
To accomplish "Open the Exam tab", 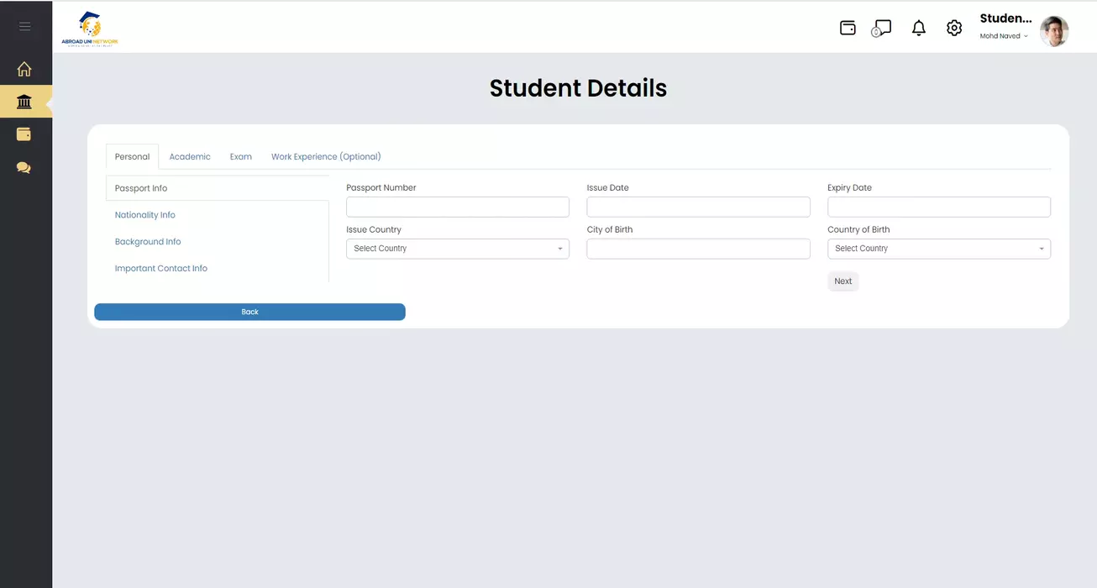I will (241, 157).
